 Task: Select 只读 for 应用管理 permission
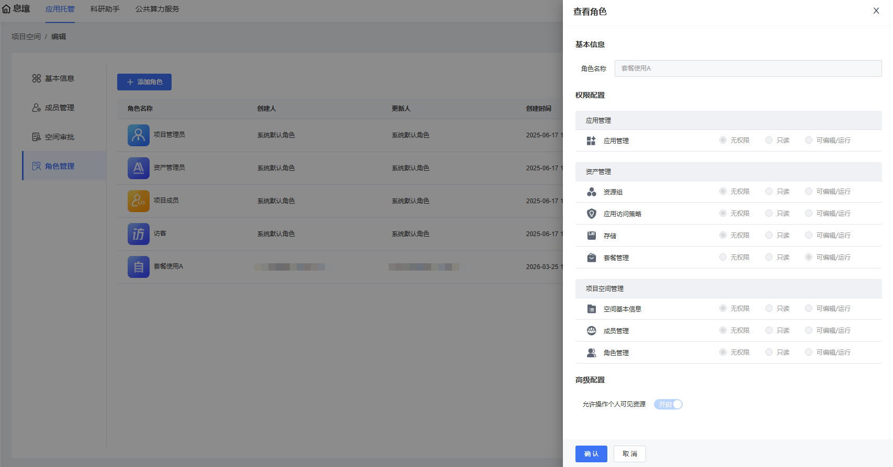(769, 140)
